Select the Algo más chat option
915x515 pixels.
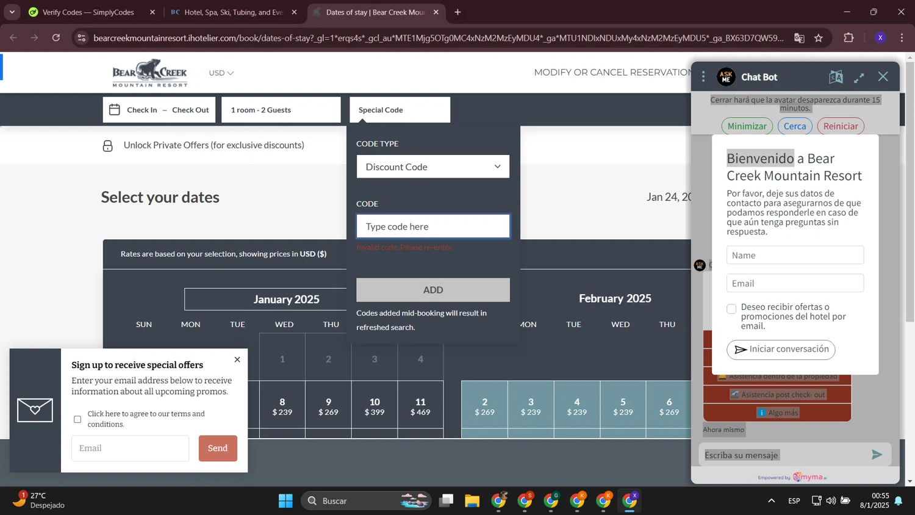pos(777,413)
